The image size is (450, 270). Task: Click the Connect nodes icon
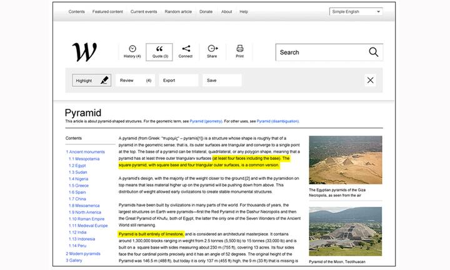coord(186,49)
